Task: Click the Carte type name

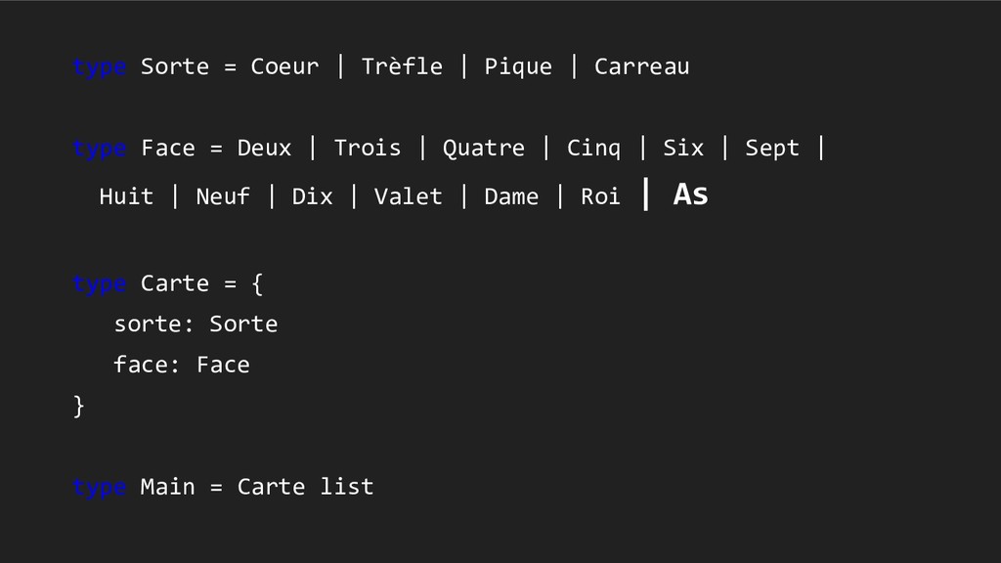Action: click(174, 283)
